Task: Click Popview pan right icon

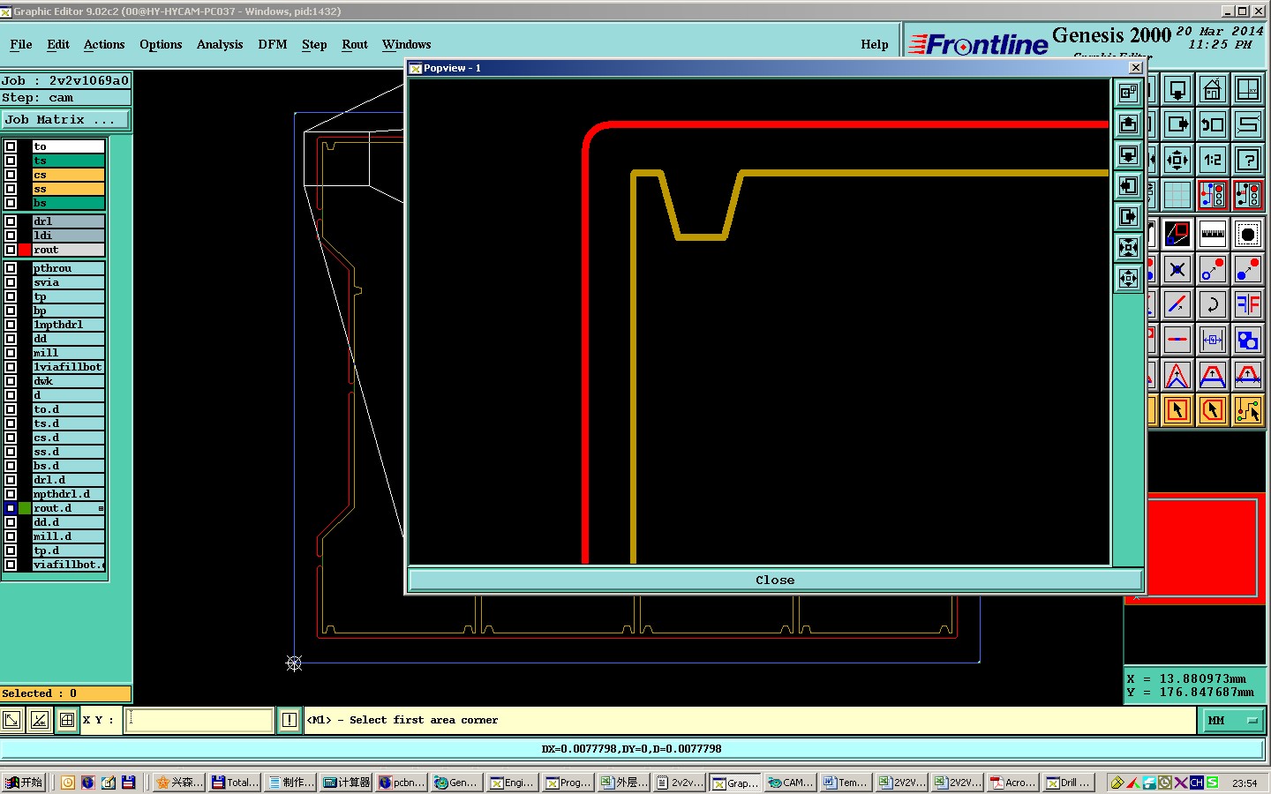Action: 1128,217
